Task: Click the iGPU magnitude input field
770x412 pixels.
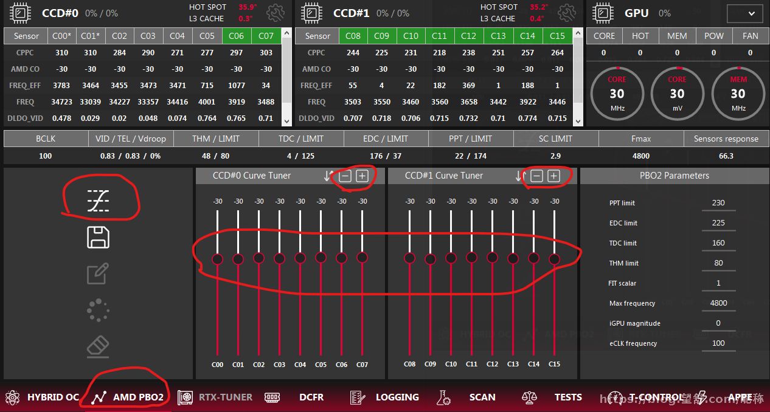Action: coord(718,323)
